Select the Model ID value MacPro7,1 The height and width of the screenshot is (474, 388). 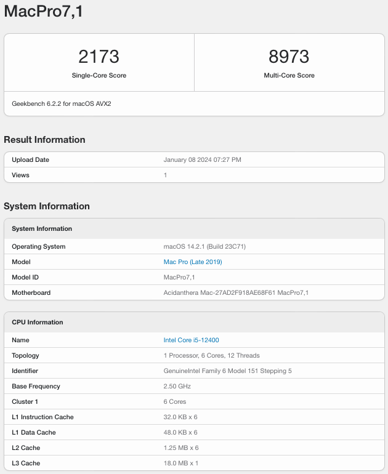coord(179,277)
